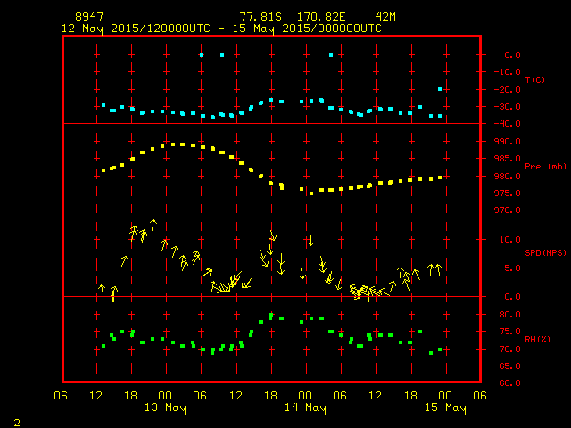This screenshot has height=428, width=571.
Task: Click the RH(%) humidity axis label
Action: (534, 339)
